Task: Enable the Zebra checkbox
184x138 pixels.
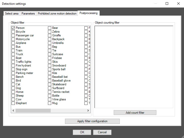Action: (x=49, y=32)
